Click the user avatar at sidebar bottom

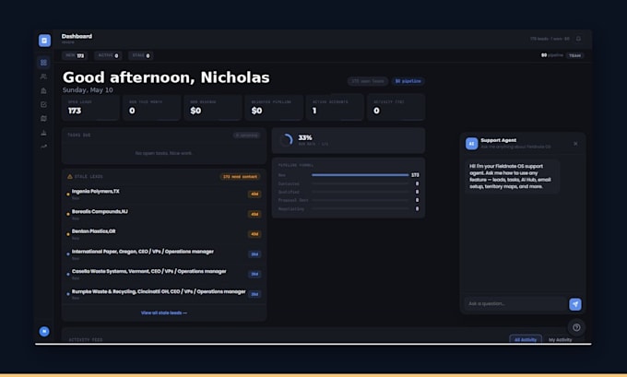coord(44,332)
